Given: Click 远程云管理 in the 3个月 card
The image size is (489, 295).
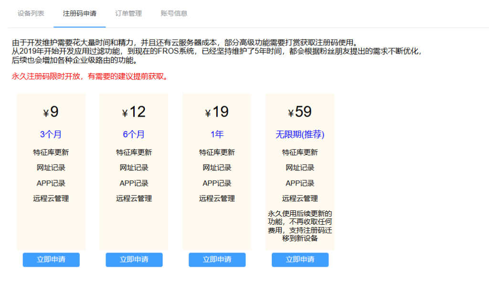Looking at the screenshot, I should click(51, 198).
